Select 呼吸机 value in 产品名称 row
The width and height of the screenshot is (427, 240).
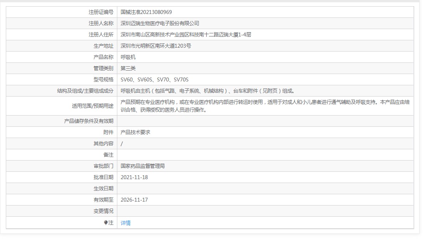pyautogui.click(x=128, y=57)
